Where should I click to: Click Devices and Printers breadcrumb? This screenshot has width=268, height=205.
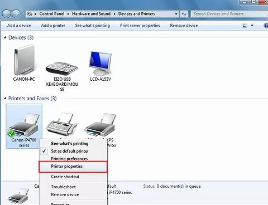(137, 14)
